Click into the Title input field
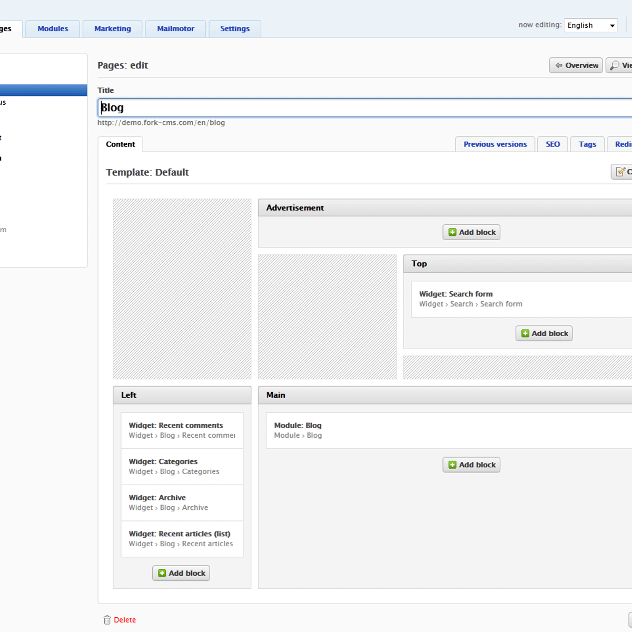Screen dimensions: 632x632 click(365, 107)
